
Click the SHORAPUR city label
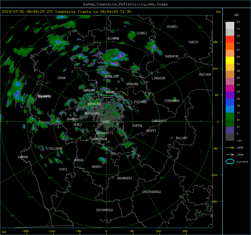(x=172, y=56)
